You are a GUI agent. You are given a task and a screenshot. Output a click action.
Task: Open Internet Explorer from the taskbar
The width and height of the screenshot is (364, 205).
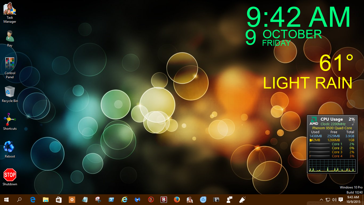coord(124,200)
